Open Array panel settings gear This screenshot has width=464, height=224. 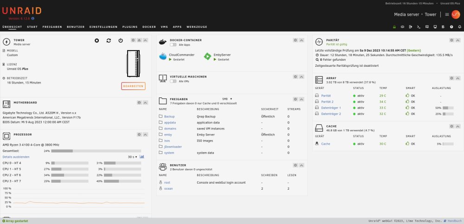(451, 78)
